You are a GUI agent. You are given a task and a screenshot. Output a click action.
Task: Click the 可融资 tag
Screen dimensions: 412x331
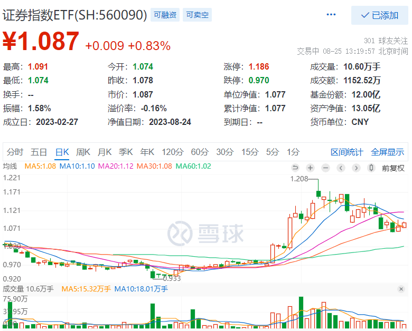[165, 15]
